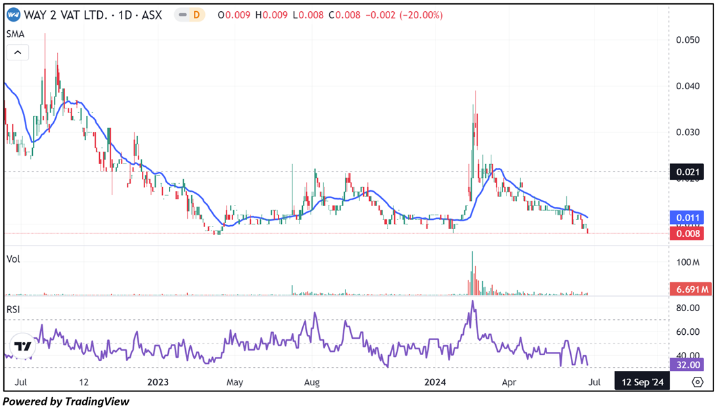The width and height of the screenshot is (716, 409).
Task: Select the SMA indicator label
Action: [x=14, y=33]
